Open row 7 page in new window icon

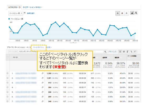[x=42, y=101]
